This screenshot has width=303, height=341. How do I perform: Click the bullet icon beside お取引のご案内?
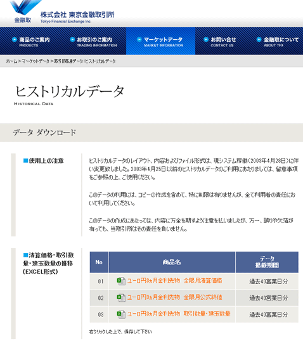pyautogui.click(x=72, y=39)
